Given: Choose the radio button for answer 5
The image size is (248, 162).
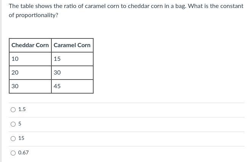Looking at the screenshot, I should pos(13,124).
